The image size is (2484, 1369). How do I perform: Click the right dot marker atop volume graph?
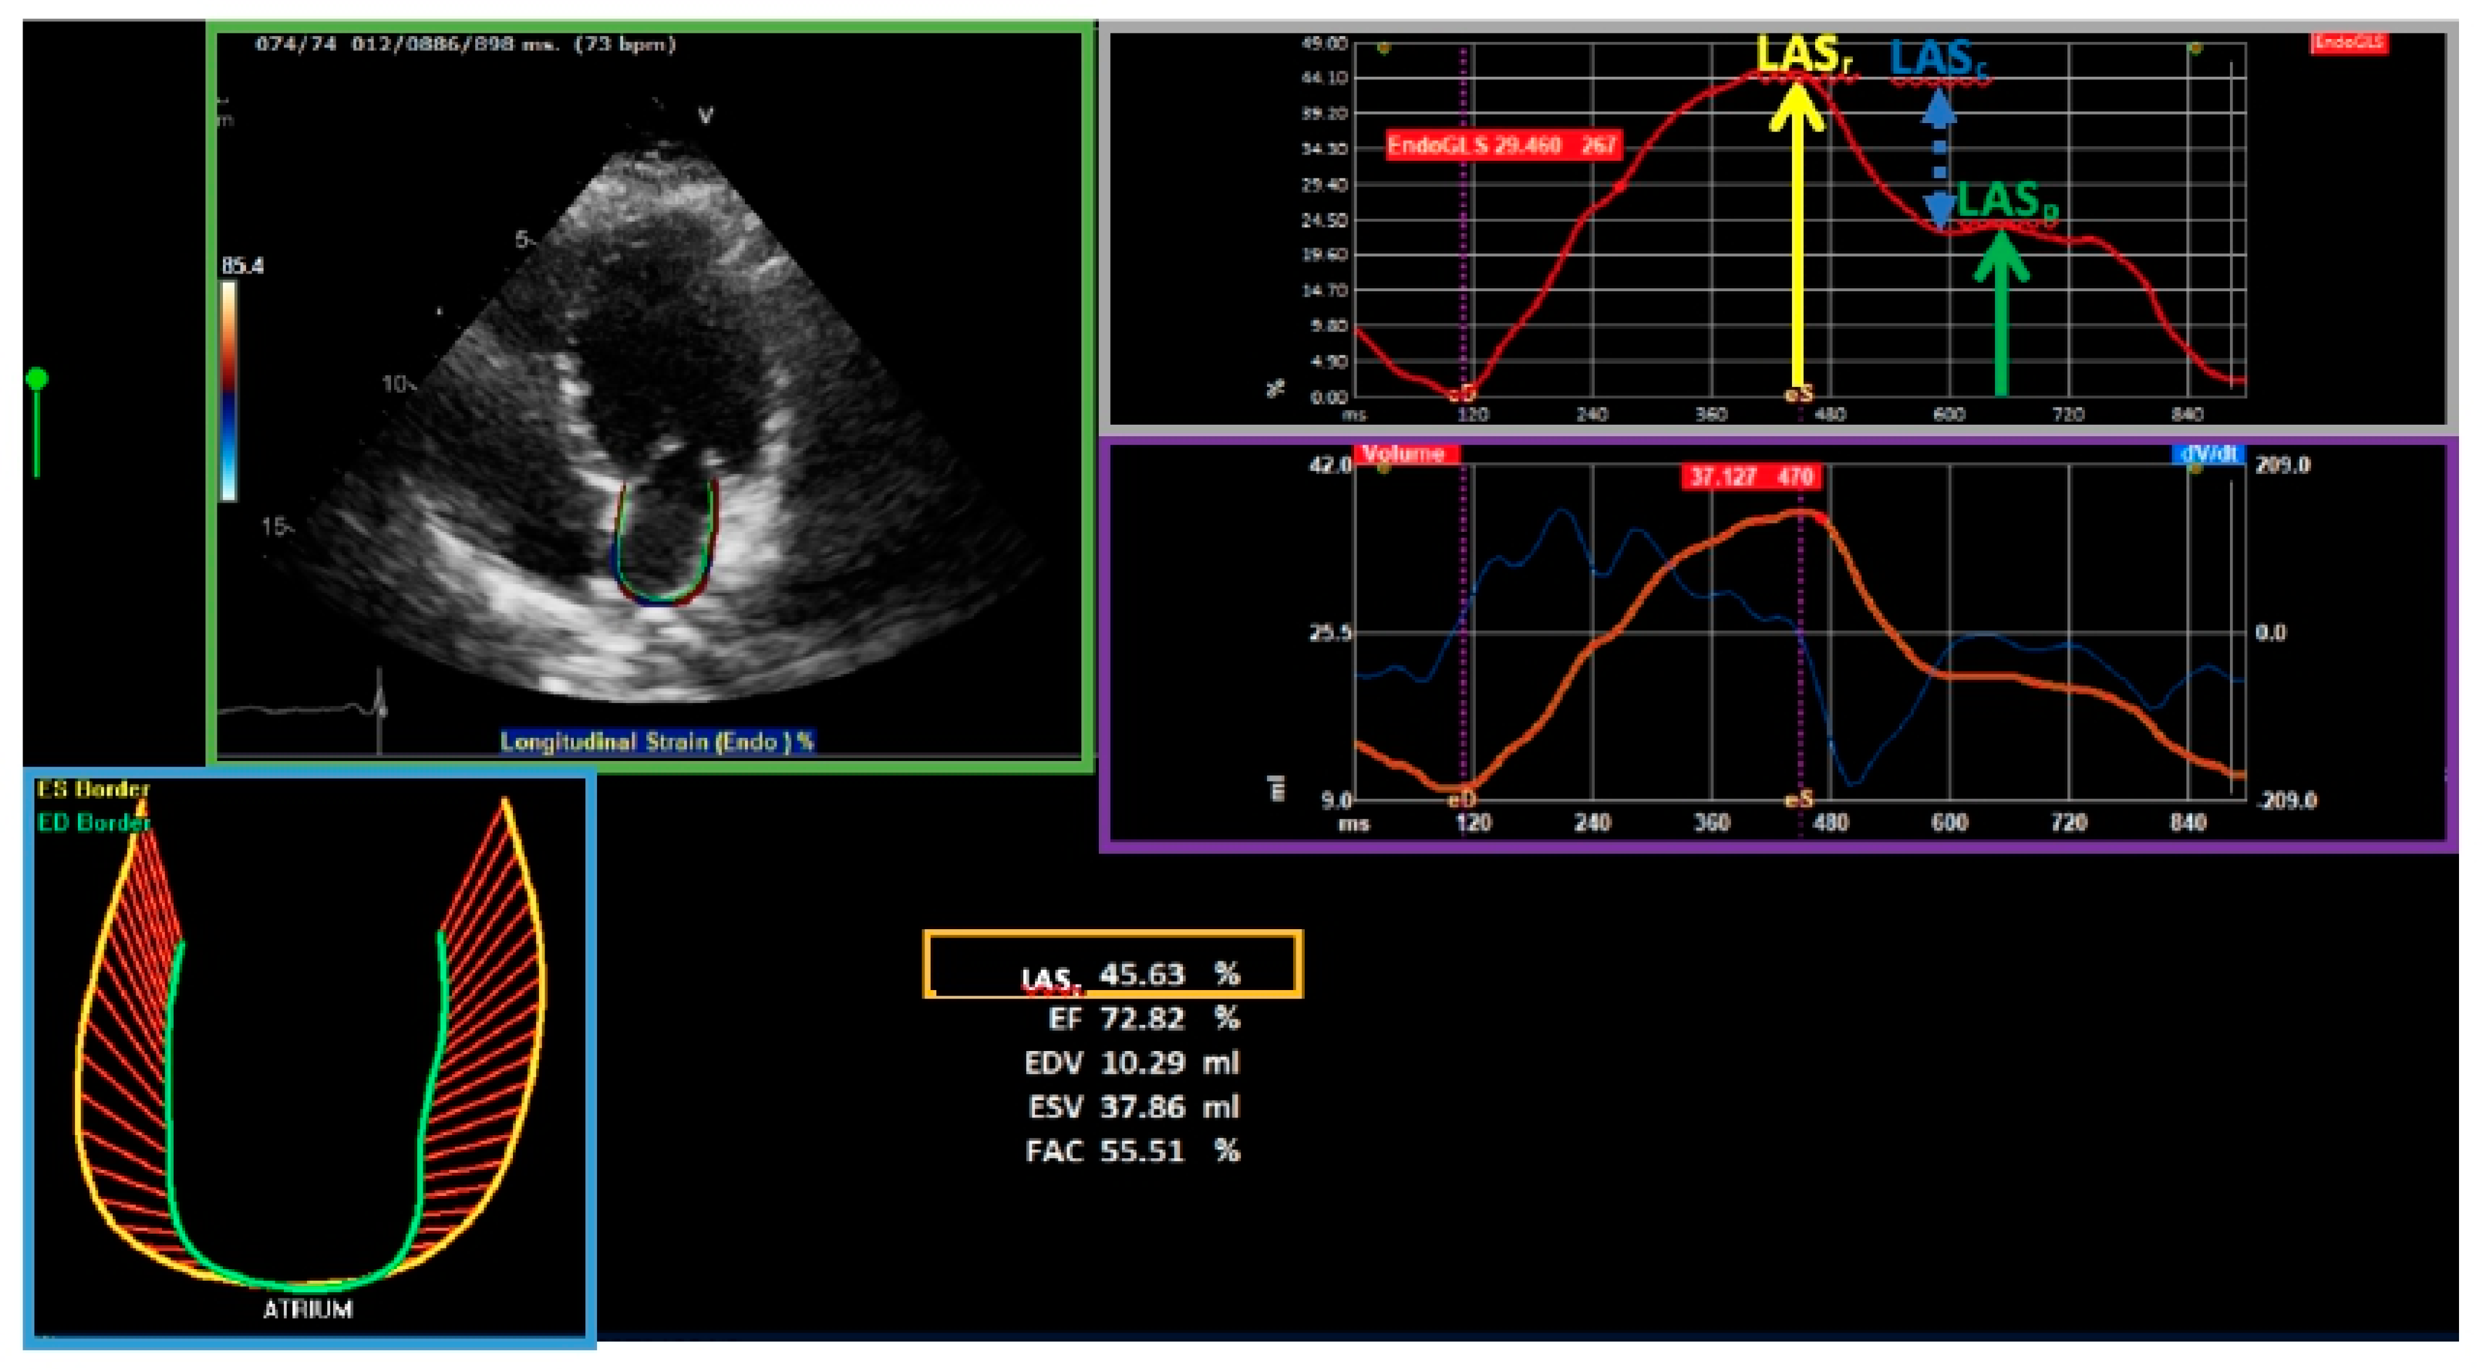tap(2195, 469)
